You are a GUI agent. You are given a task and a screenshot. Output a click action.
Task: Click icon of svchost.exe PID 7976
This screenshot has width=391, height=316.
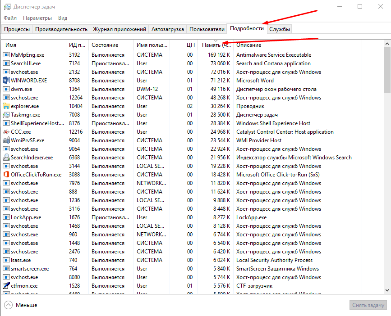tap(6, 183)
